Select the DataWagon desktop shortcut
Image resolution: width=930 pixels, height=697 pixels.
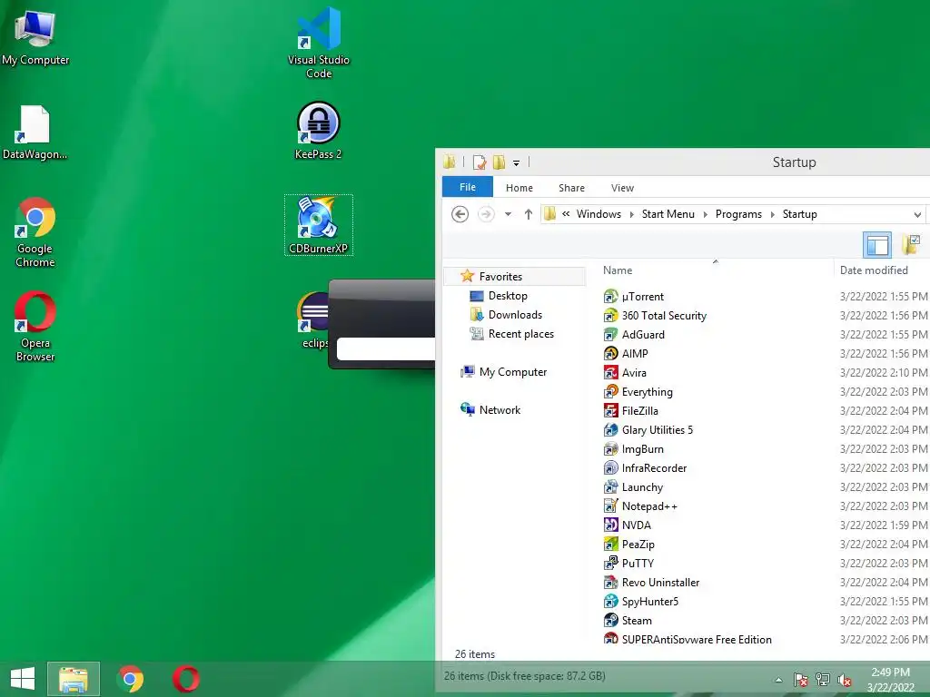click(x=35, y=133)
